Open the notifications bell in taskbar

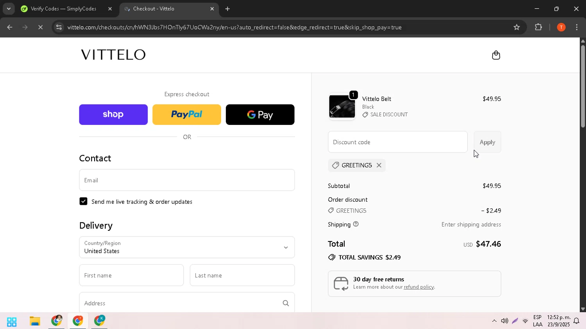(x=576, y=321)
